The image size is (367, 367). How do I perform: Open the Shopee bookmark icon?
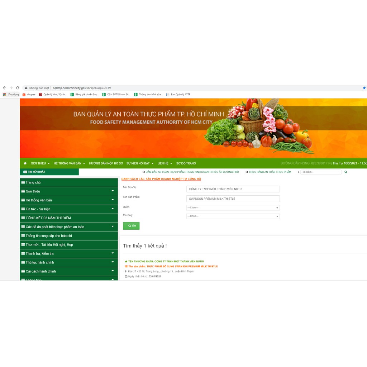24,95
